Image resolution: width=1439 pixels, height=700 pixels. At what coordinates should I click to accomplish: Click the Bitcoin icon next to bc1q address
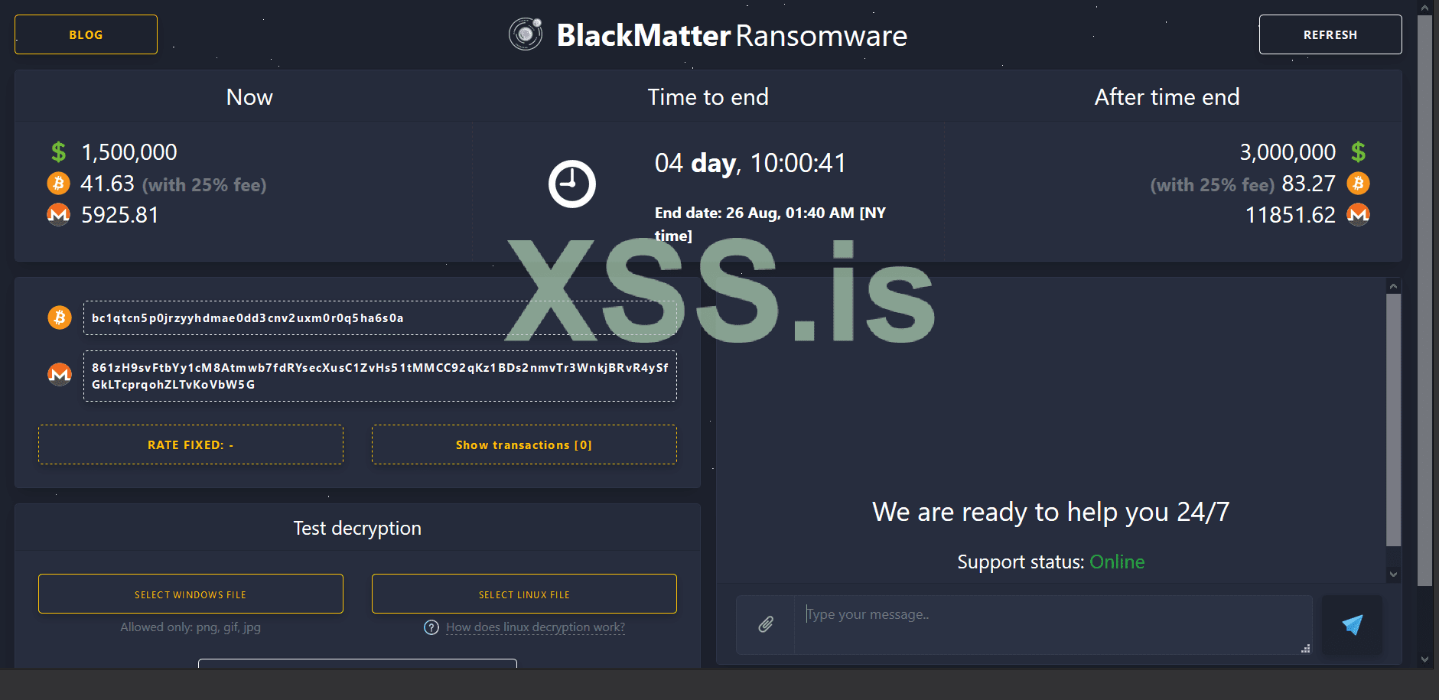(60, 317)
